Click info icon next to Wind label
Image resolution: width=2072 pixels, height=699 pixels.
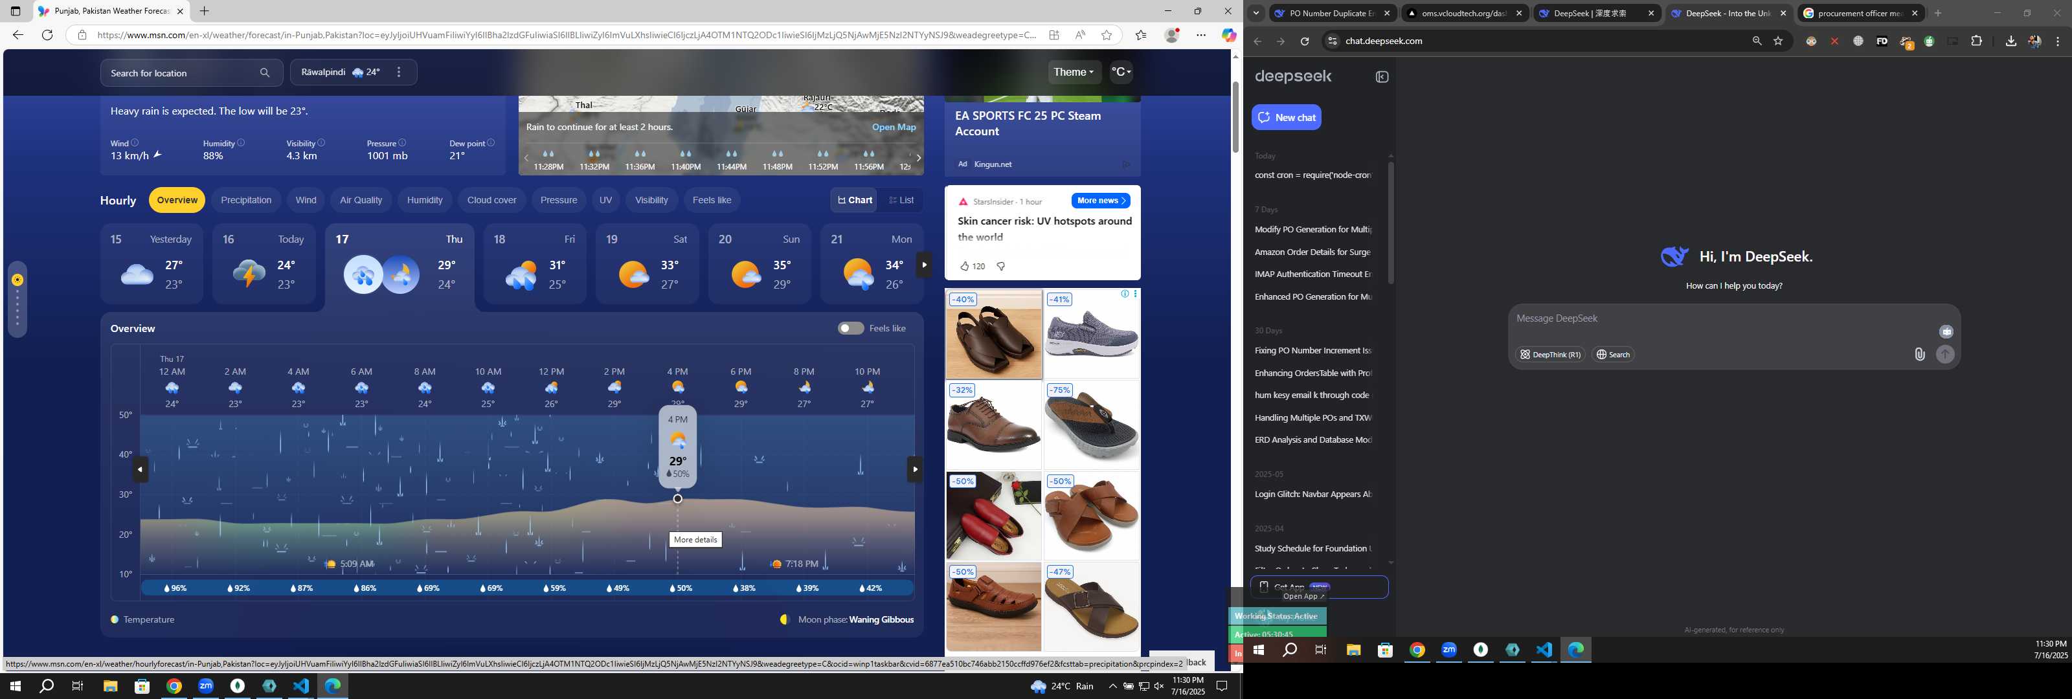(135, 142)
